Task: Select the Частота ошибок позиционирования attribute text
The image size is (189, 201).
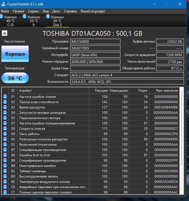Action: [47, 123]
